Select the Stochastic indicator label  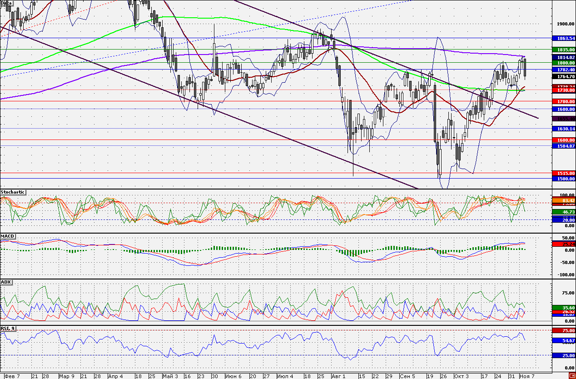click(x=13, y=192)
